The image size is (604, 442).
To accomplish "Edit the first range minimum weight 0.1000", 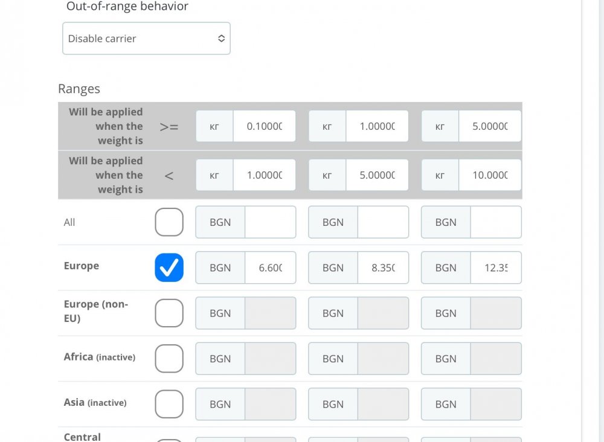I will (x=264, y=126).
